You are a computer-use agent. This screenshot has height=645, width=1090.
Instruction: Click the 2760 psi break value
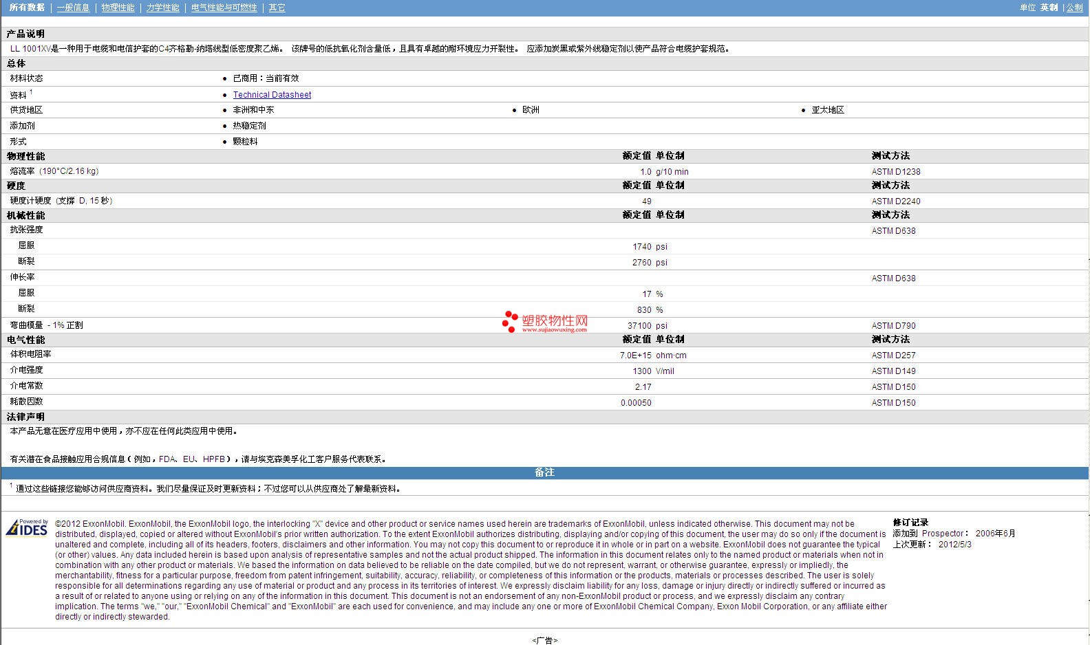(650, 263)
